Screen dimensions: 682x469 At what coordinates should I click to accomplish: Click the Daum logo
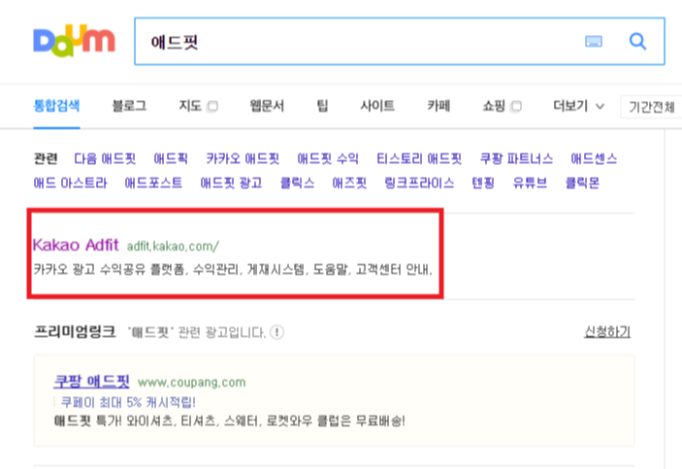click(74, 41)
